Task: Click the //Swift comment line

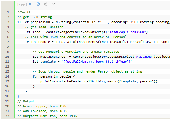Action: 24,12
